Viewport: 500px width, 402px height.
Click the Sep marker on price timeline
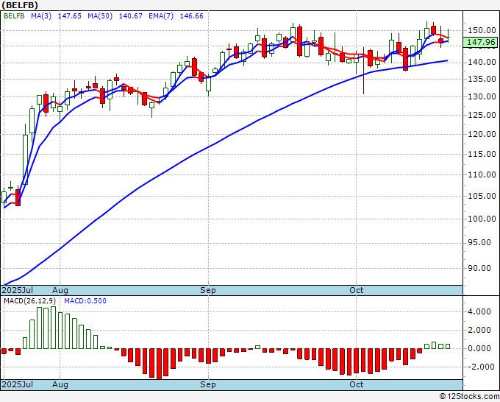tap(208, 290)
